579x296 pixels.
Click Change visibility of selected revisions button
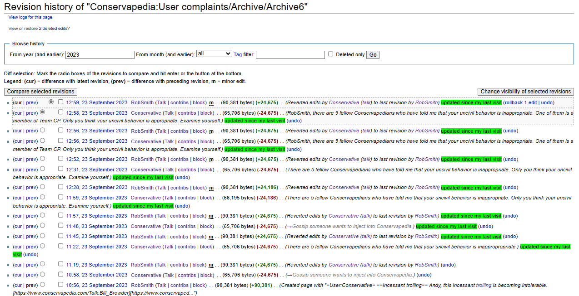tap(526, 92)
